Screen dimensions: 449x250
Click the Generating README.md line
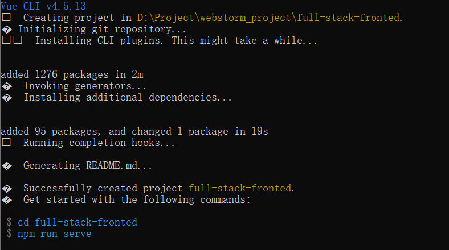(x=88, y=165)
